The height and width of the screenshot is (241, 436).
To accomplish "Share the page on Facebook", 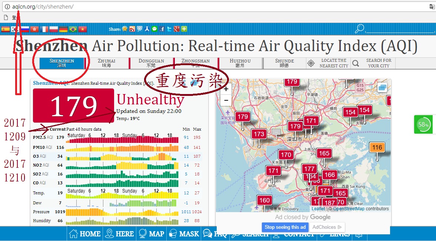I will (162, 29).
